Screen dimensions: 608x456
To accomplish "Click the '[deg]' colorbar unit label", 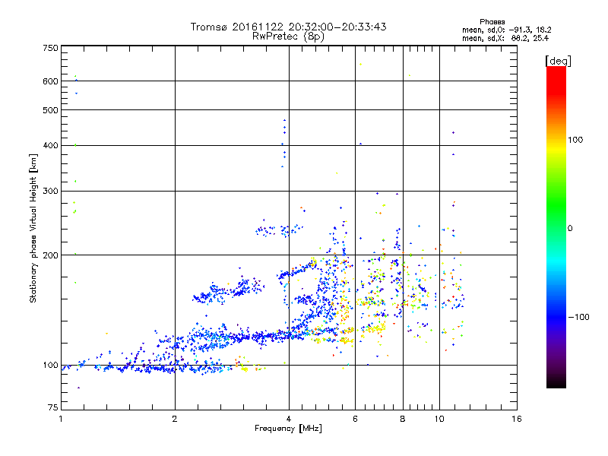I will [x=558, y=61].
